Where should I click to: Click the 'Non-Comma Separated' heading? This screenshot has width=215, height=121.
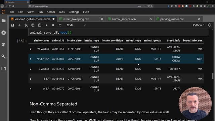click(x=53, y=104)
